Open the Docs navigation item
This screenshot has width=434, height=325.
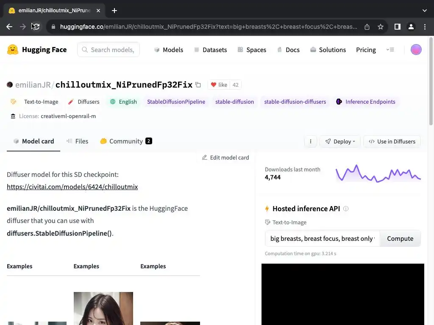(x=288, y=50)
